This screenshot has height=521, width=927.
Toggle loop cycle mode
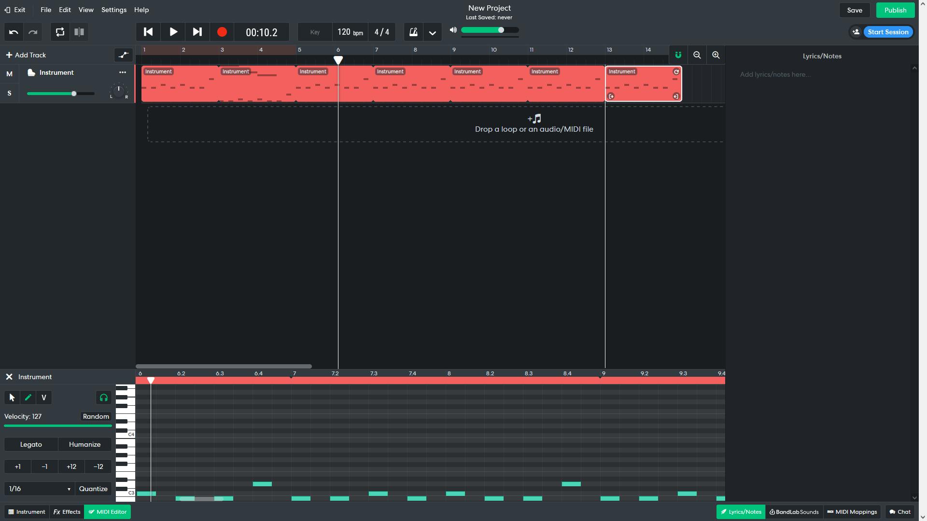click(x=60, y=32)
